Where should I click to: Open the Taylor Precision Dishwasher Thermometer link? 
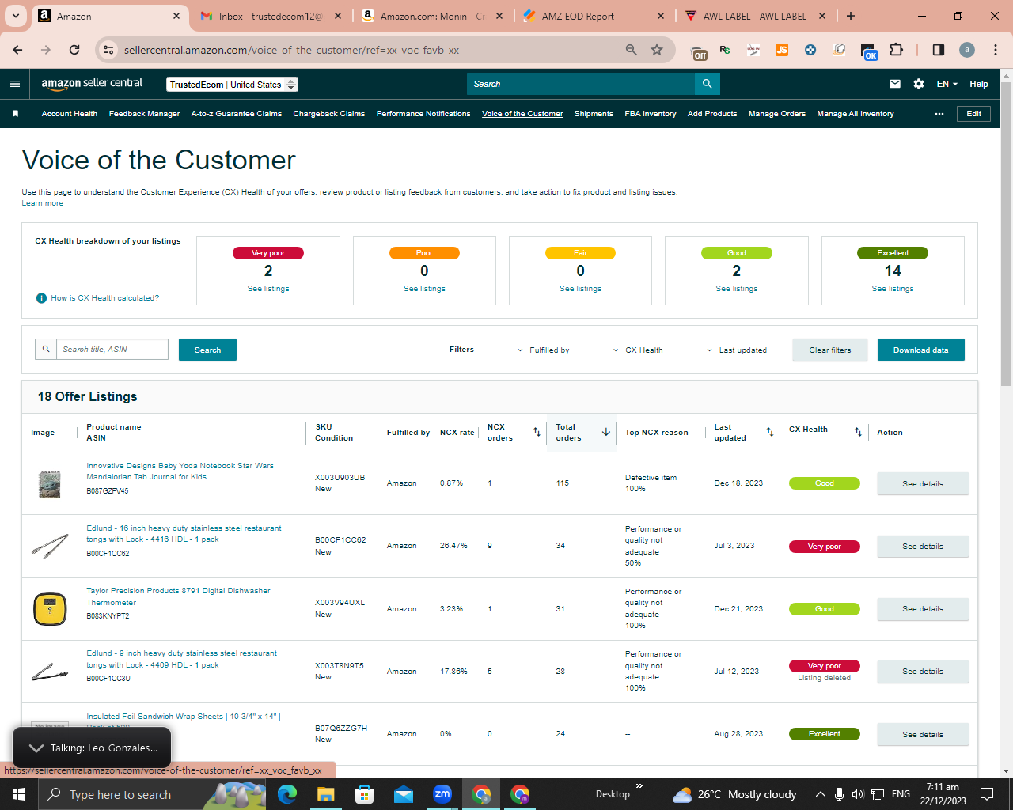tap(178, 596)
